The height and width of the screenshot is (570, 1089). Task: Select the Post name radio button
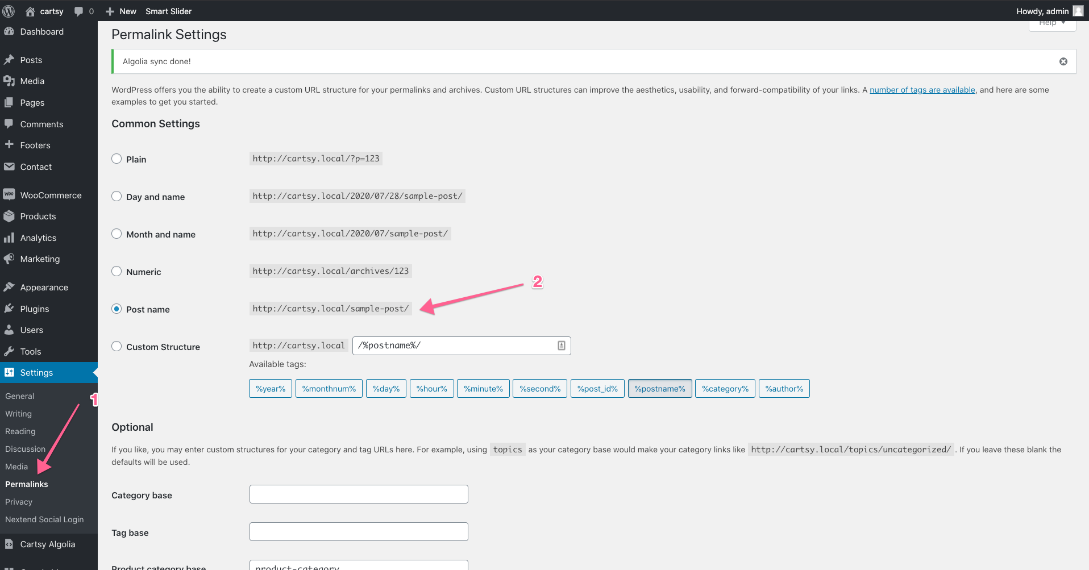coord(117,309)
